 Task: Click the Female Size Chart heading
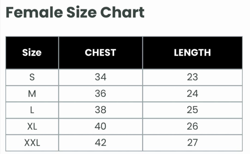click(75, 12)
